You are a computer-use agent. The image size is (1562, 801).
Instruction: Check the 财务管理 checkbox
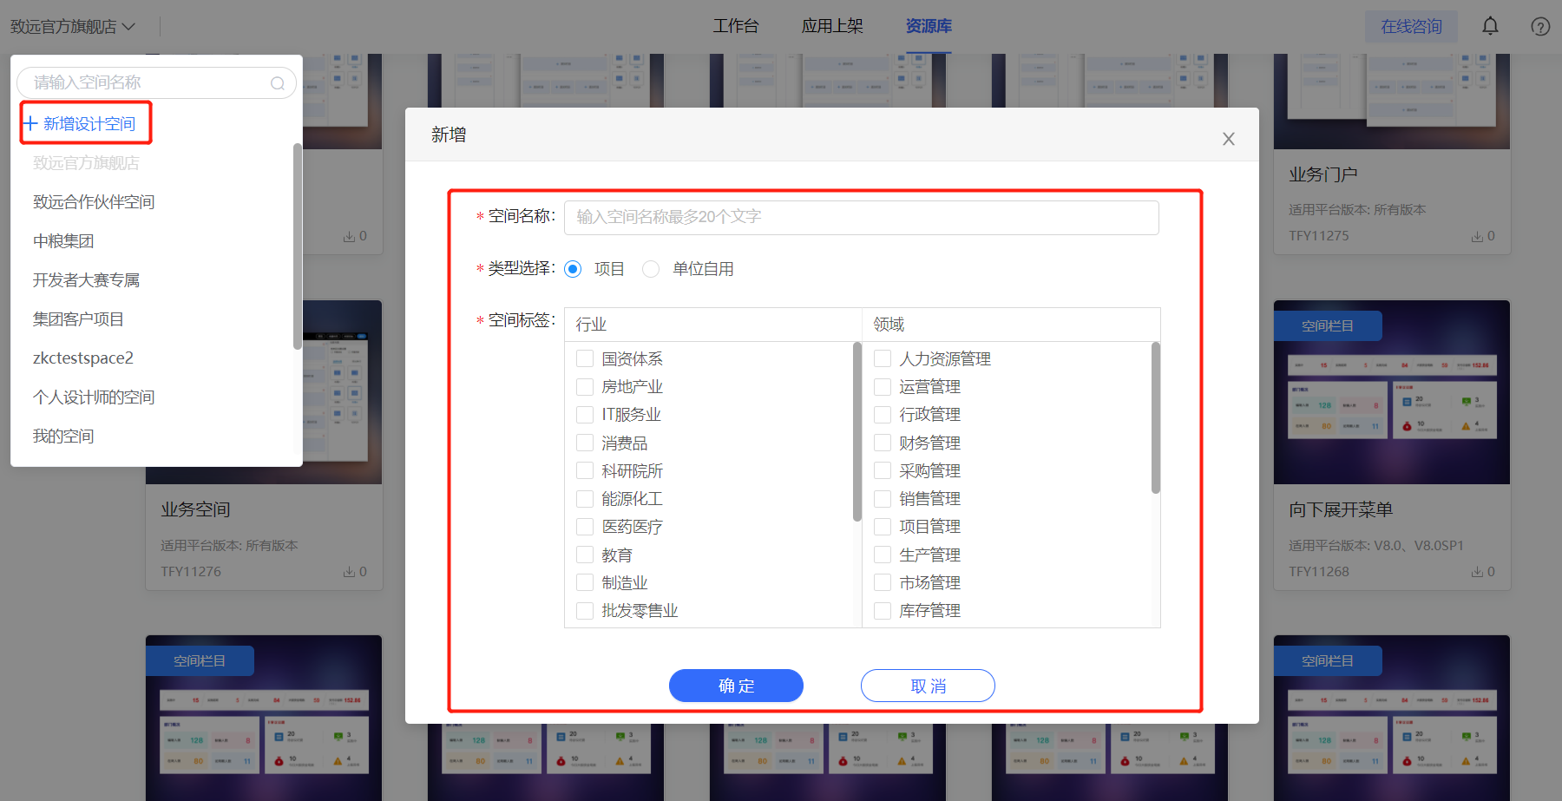click(x=883, y=443)
